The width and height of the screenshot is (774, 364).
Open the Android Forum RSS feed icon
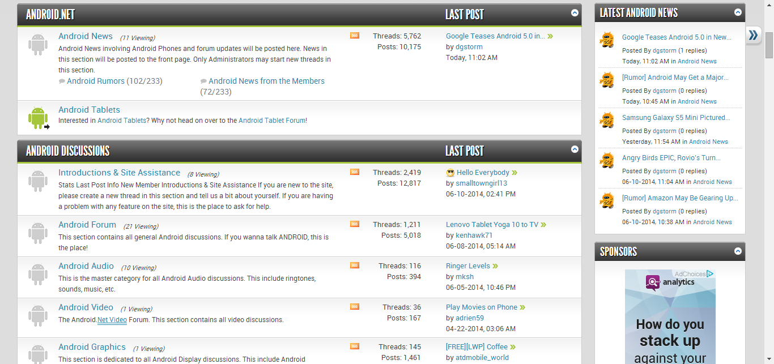point(355,224)
